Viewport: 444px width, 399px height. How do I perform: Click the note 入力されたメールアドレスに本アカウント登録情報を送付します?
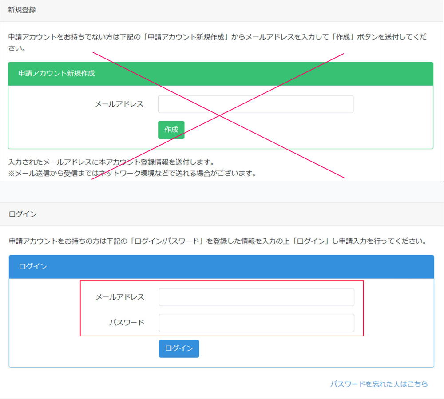coord(111,162)
